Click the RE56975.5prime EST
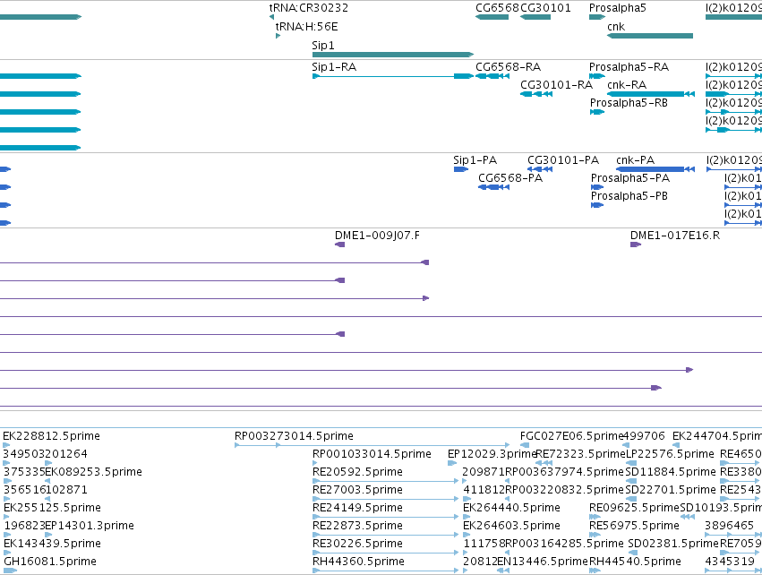The image size is (762, 575). [x=595, y=535]
